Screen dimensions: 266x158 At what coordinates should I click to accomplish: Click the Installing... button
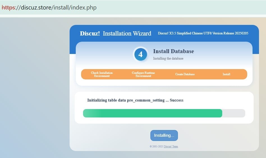point(164,135)
